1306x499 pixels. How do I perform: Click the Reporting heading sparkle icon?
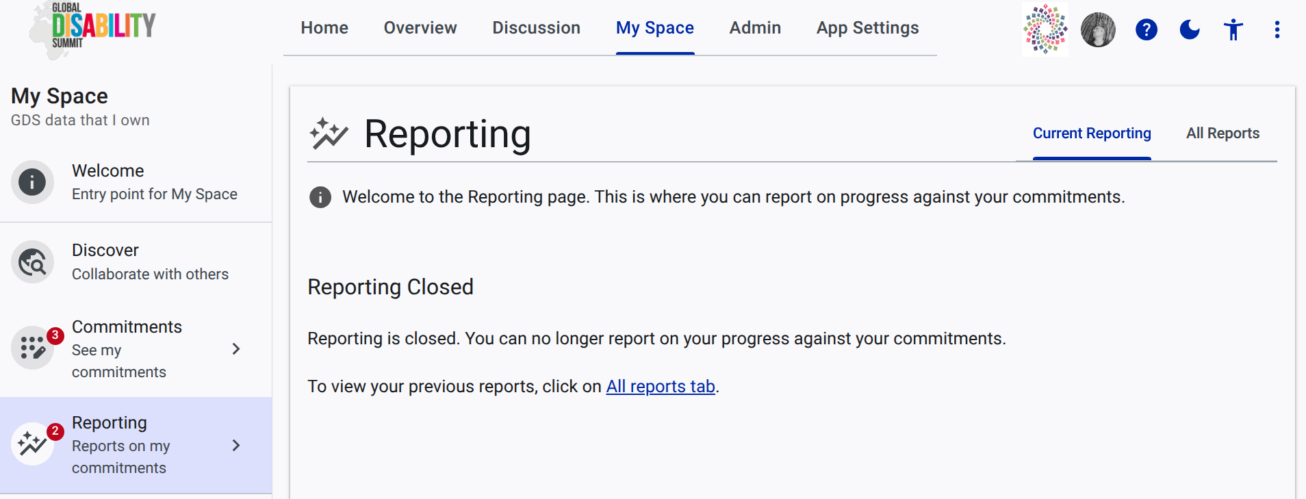point(329,133)
